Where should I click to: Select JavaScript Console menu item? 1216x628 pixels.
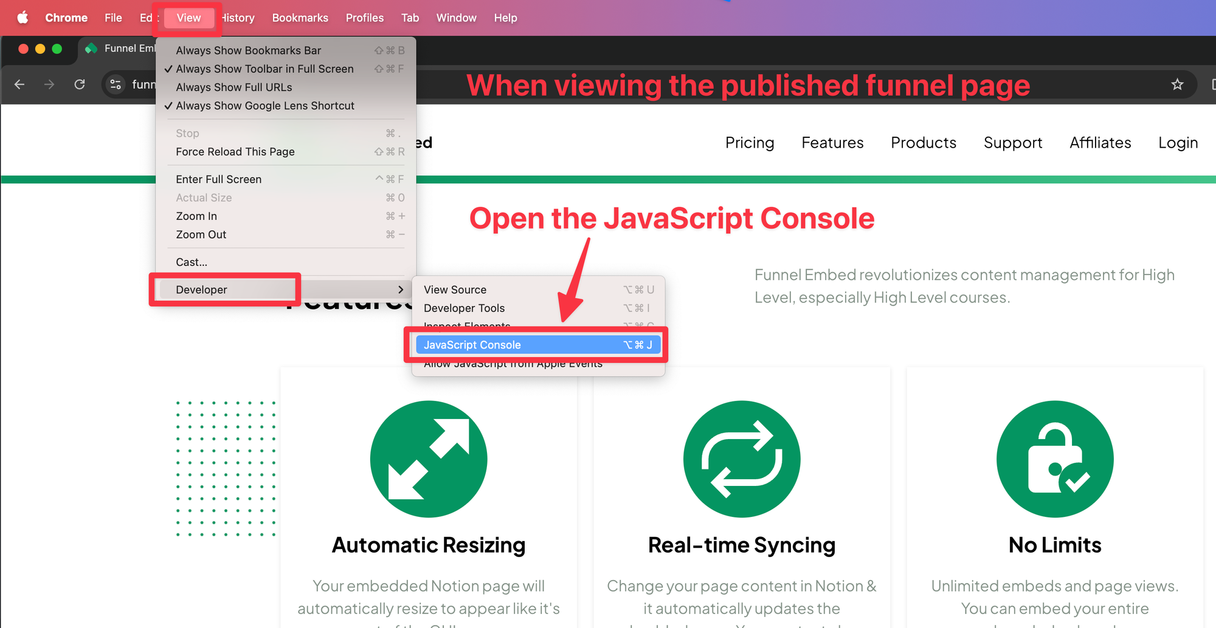[538, 345]
